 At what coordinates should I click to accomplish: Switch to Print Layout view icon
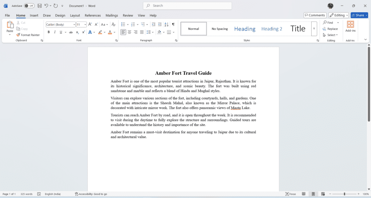coord(313,194)
